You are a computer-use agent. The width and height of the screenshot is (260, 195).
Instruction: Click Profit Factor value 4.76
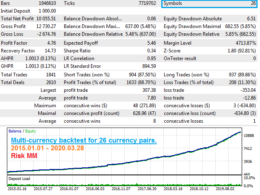(52, 43)
